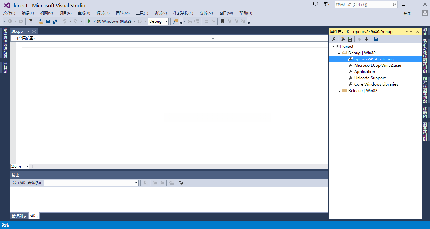The height and width of the screenshot is (229, 430).
Task: Open the dropdown arrow beside 本地 Windows 调试器
Action: click(x=134, y=21)
